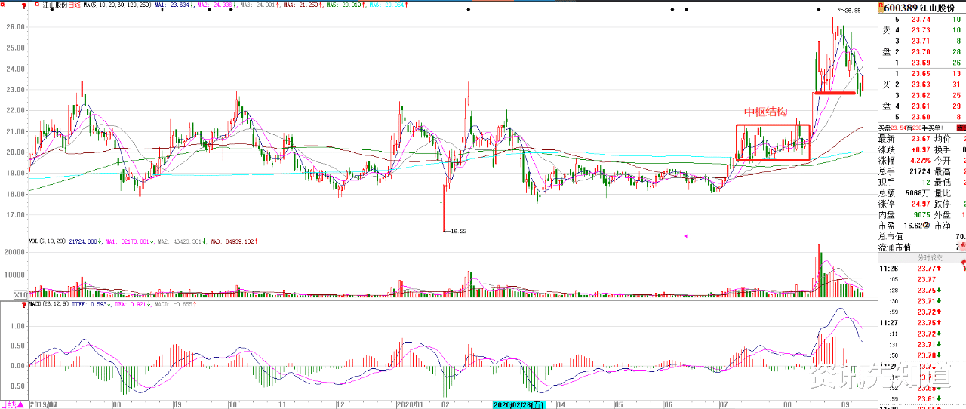Click the 11:27 tick trade row
Viewport: 966px width, 409px height.
coord(921,322)
